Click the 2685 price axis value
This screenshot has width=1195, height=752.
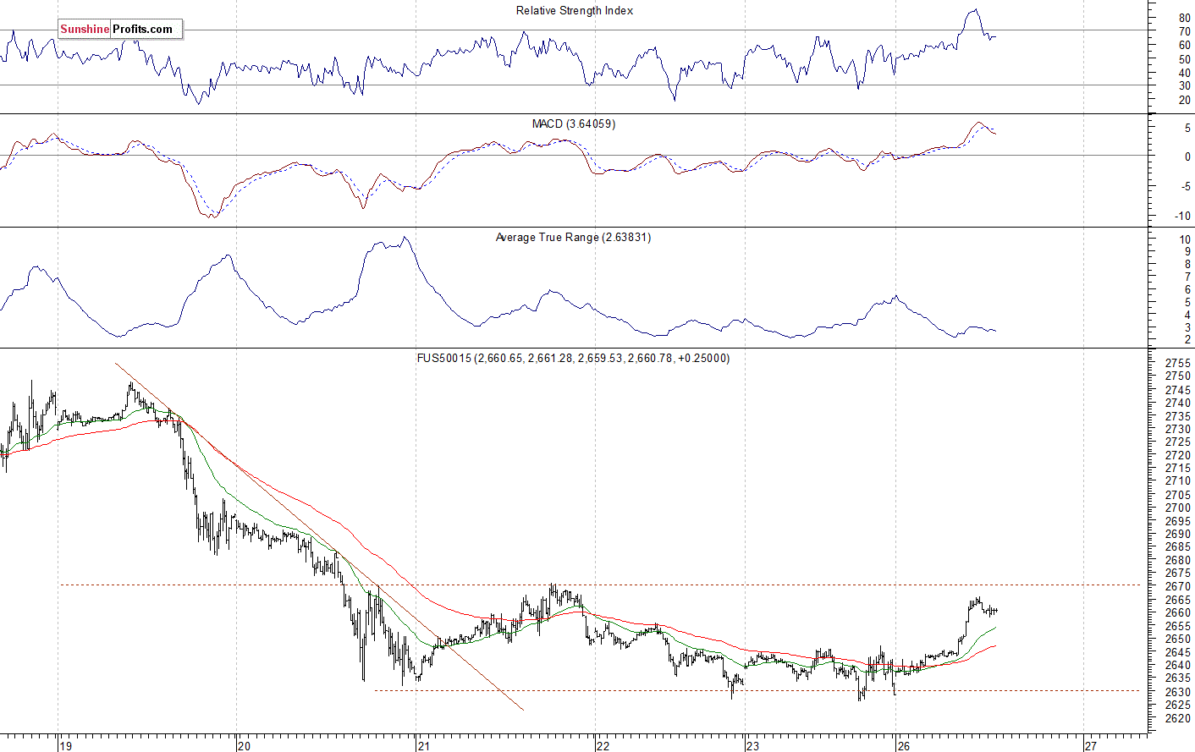pyautogui.click(x=1177, y=547)
